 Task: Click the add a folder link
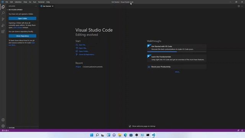pyautogui.click(x=18, y=28)
